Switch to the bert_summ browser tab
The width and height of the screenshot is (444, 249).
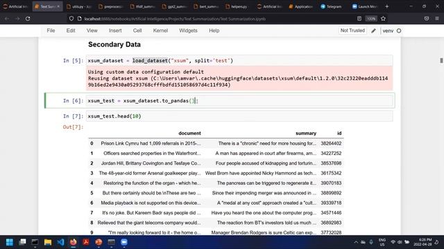[206, 6]
